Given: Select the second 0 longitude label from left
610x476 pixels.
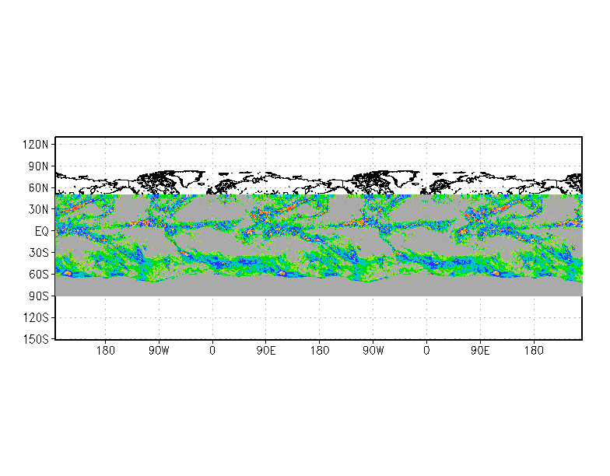Looking at the screenshot, I should [426, 351].
